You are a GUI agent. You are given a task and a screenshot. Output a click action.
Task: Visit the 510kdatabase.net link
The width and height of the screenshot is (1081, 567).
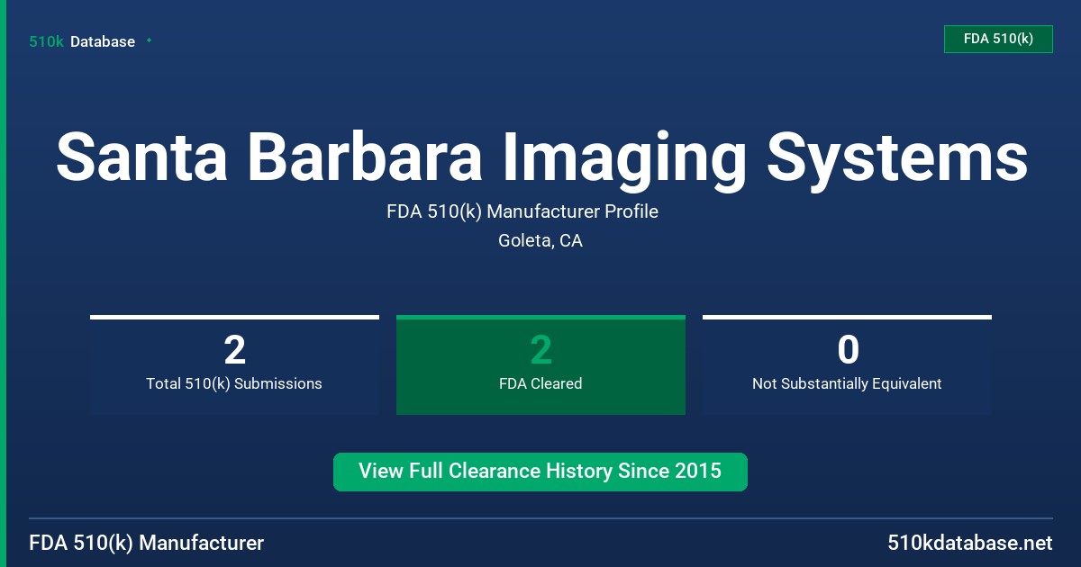click(969, 544)
